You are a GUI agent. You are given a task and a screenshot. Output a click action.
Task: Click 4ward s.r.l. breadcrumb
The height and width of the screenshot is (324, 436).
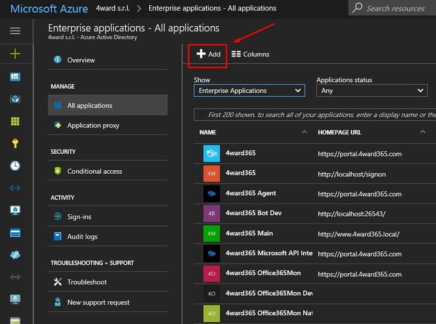tap(113, 8)
